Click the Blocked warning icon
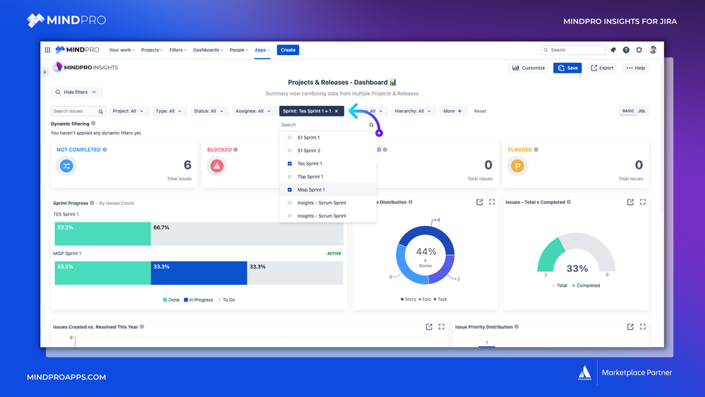This screenshot has width=705, height=397. click(217, 166)
